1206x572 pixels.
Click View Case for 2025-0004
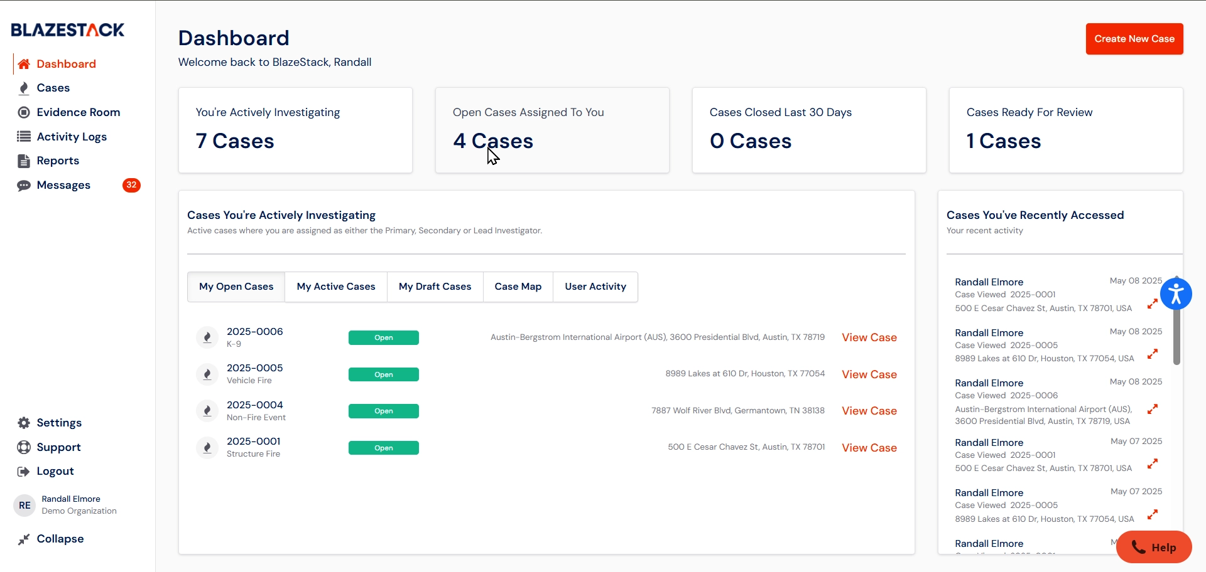tap(869, 411)
